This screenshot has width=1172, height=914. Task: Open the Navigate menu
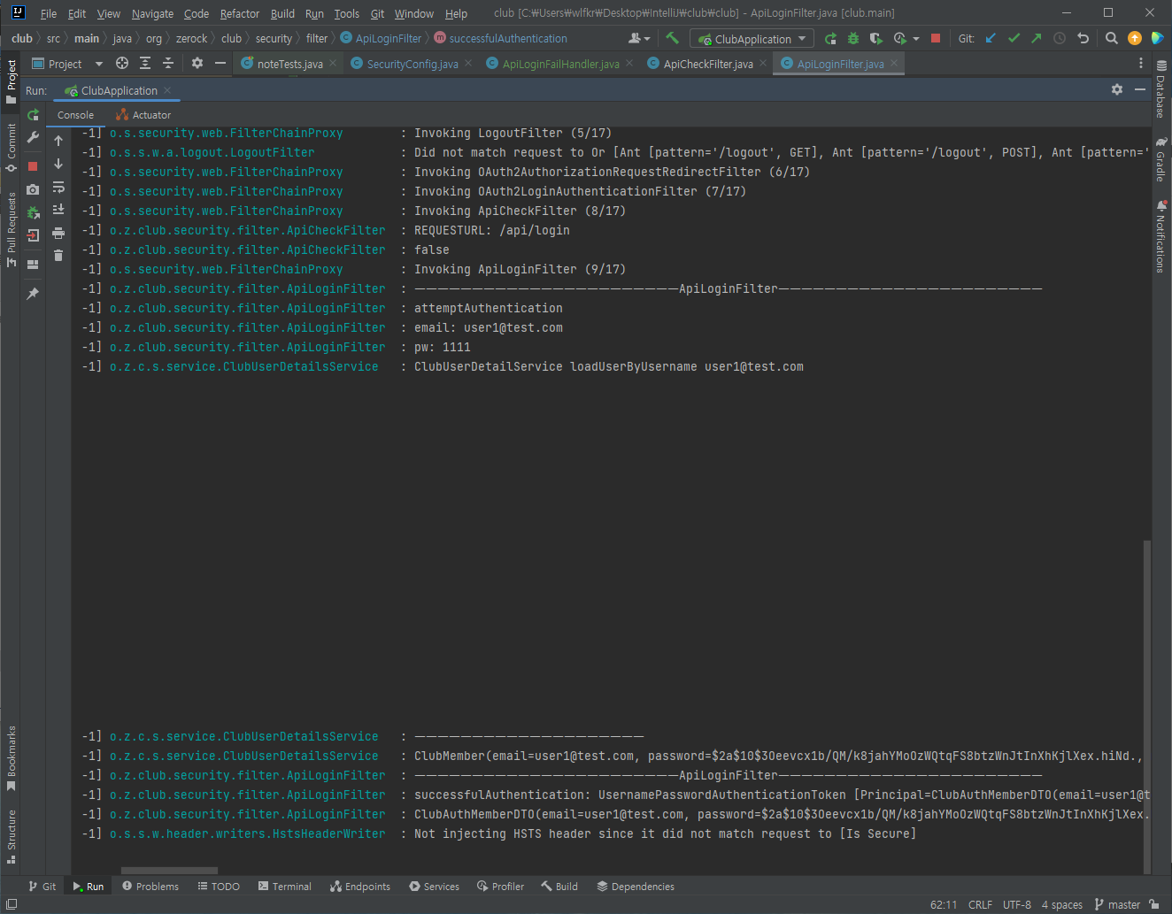pos(152,13)
